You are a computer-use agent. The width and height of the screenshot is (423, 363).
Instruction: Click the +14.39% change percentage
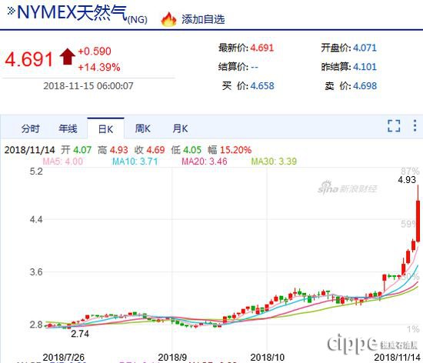[99, 67]
